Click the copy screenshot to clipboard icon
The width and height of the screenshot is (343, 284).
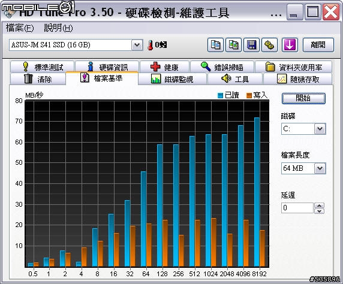pos(234,45)
